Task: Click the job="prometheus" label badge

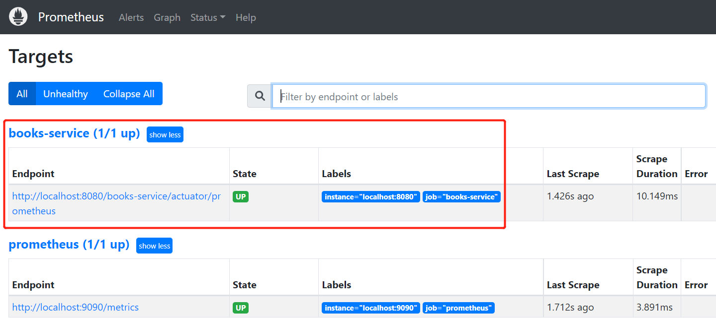Action: (458, 308)
